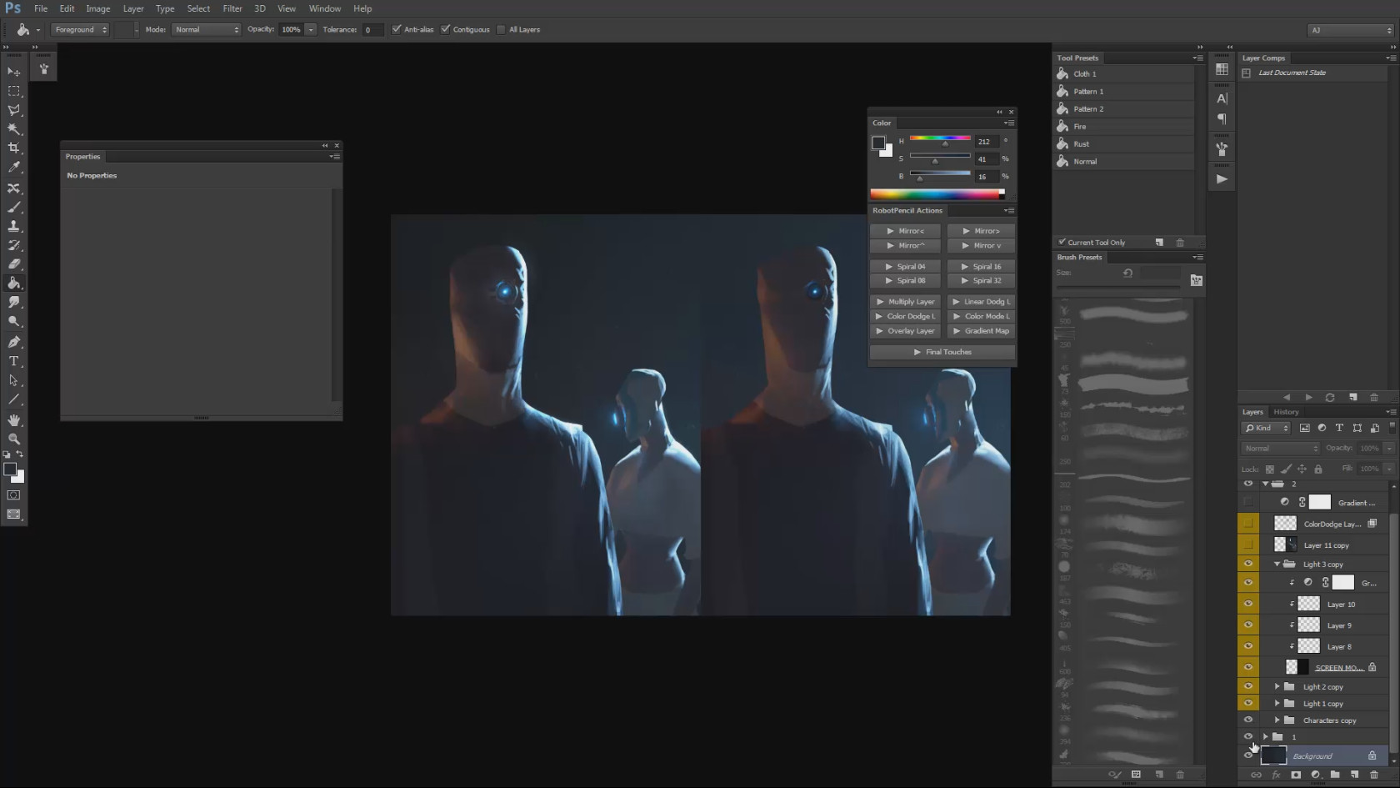Open the Filter menu
Image resolution: width=1400 pixels, height=788 pixels.
tap(232, 8)
